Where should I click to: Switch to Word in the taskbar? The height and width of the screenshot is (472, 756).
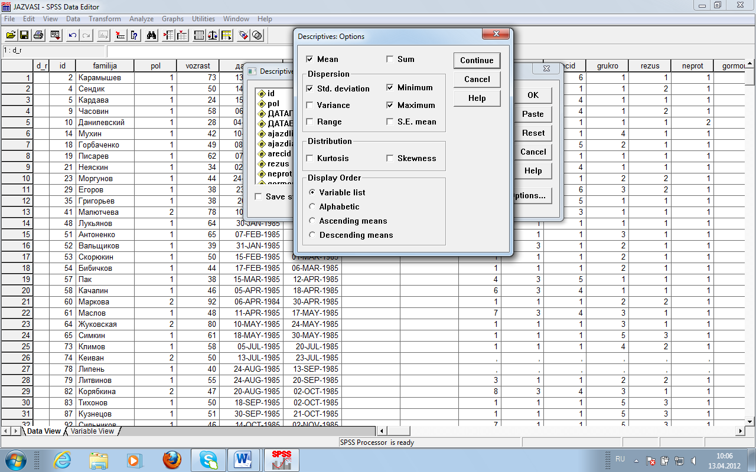[x=243, y=459]
